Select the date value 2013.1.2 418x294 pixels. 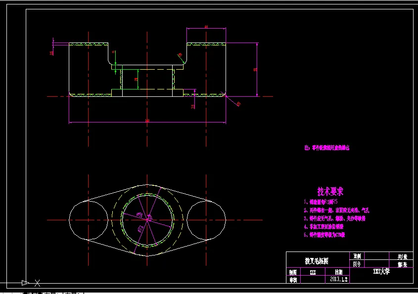pyautogui.click(x=338, y=279)
